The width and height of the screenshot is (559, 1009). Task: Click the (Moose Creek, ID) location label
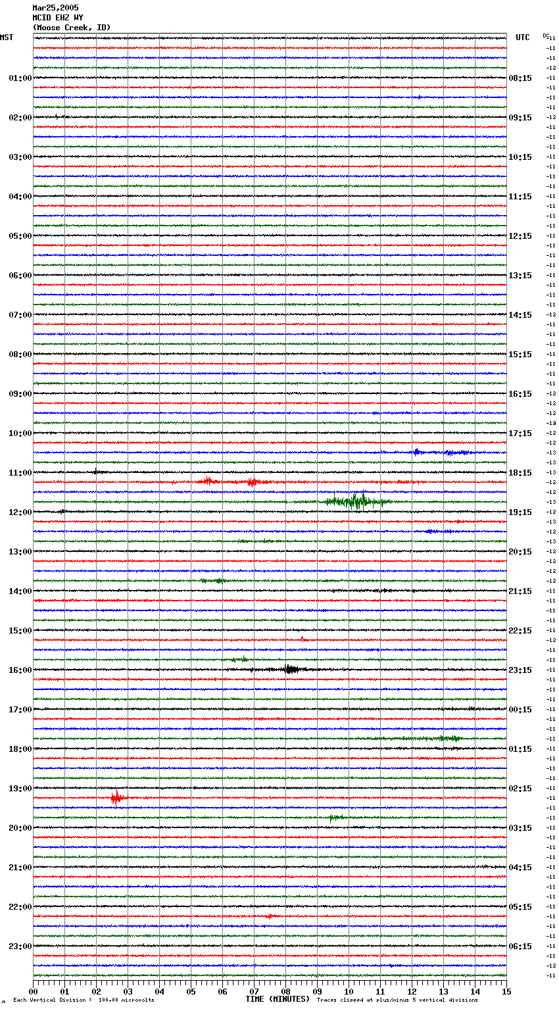pyautogui.click(x=72, y=28)
